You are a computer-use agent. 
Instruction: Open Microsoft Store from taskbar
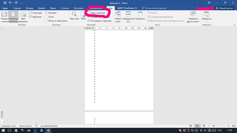point(16,130)
